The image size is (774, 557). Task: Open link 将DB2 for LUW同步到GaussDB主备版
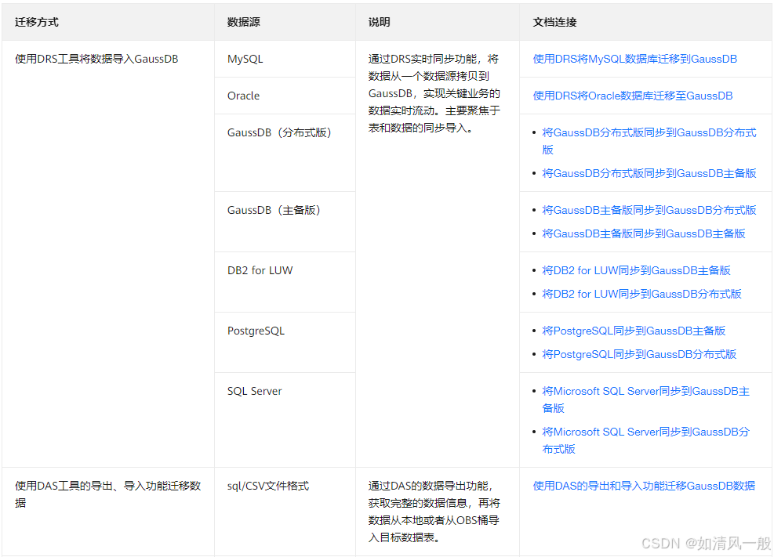point(636,270)
